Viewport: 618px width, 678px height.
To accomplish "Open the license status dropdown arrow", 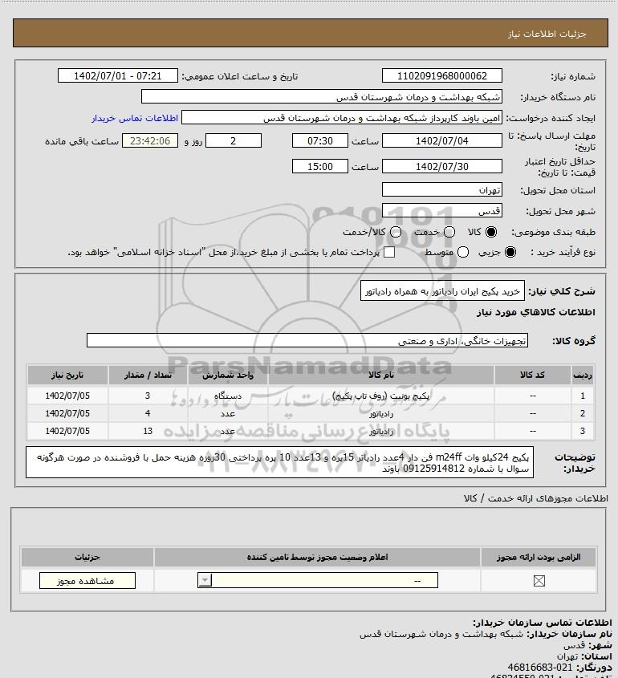I will tap(205, 580).
